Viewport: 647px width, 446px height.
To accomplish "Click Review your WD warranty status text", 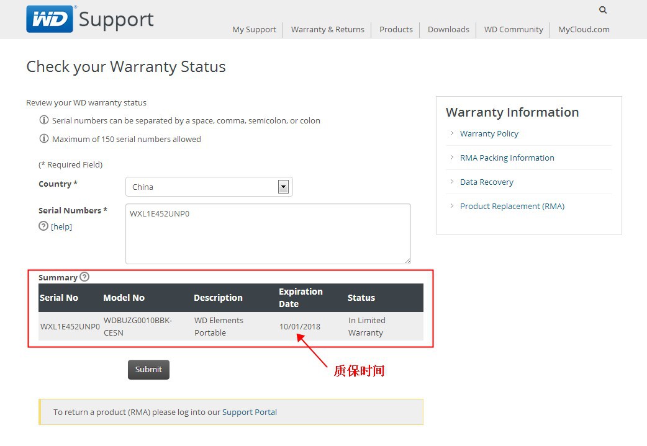I will (86, 102).
